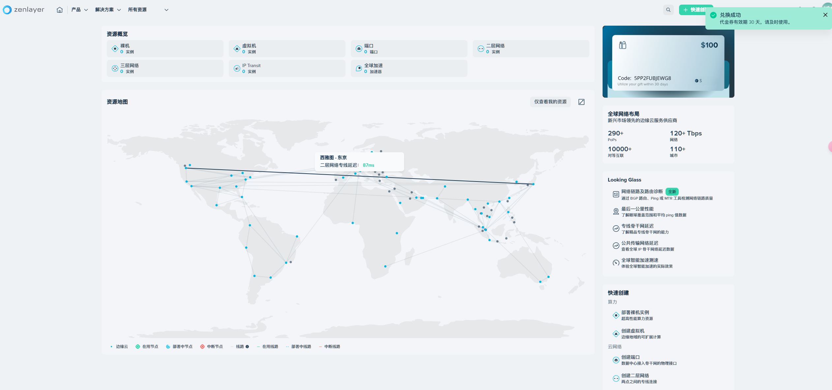Click the info icon next to 线路 legend
Screen dimensions: 832x390
pyautogui.click(x=247, y=347)
